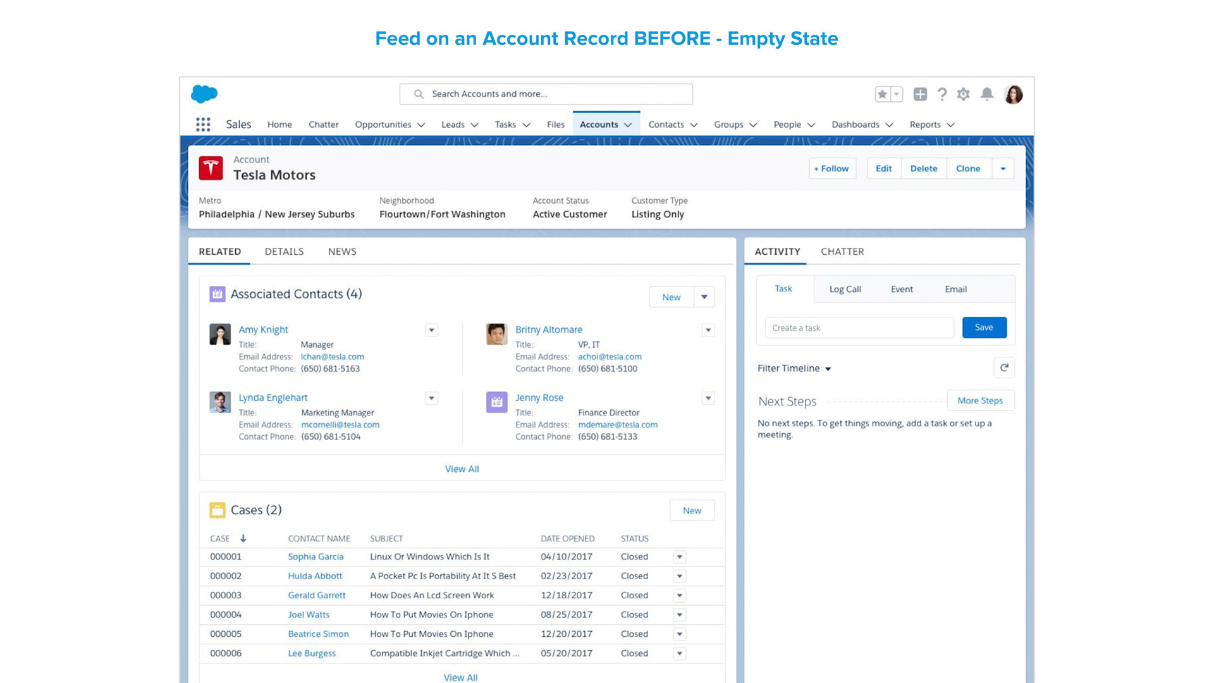Open actions menu for case 000003
This screenshot has width=1214, height=683.
tap(680, 596)
